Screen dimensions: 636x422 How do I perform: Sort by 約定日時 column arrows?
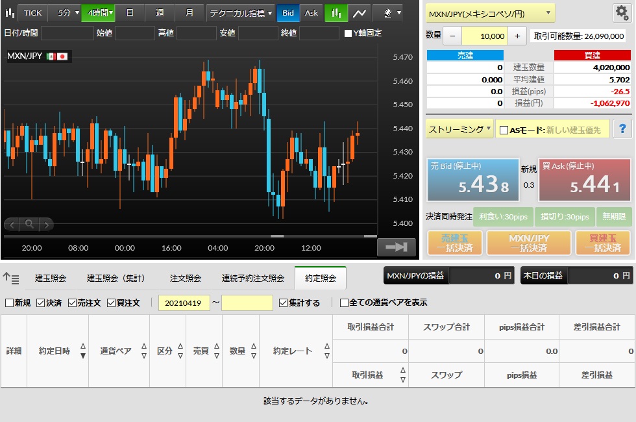[x=83, y=351]
